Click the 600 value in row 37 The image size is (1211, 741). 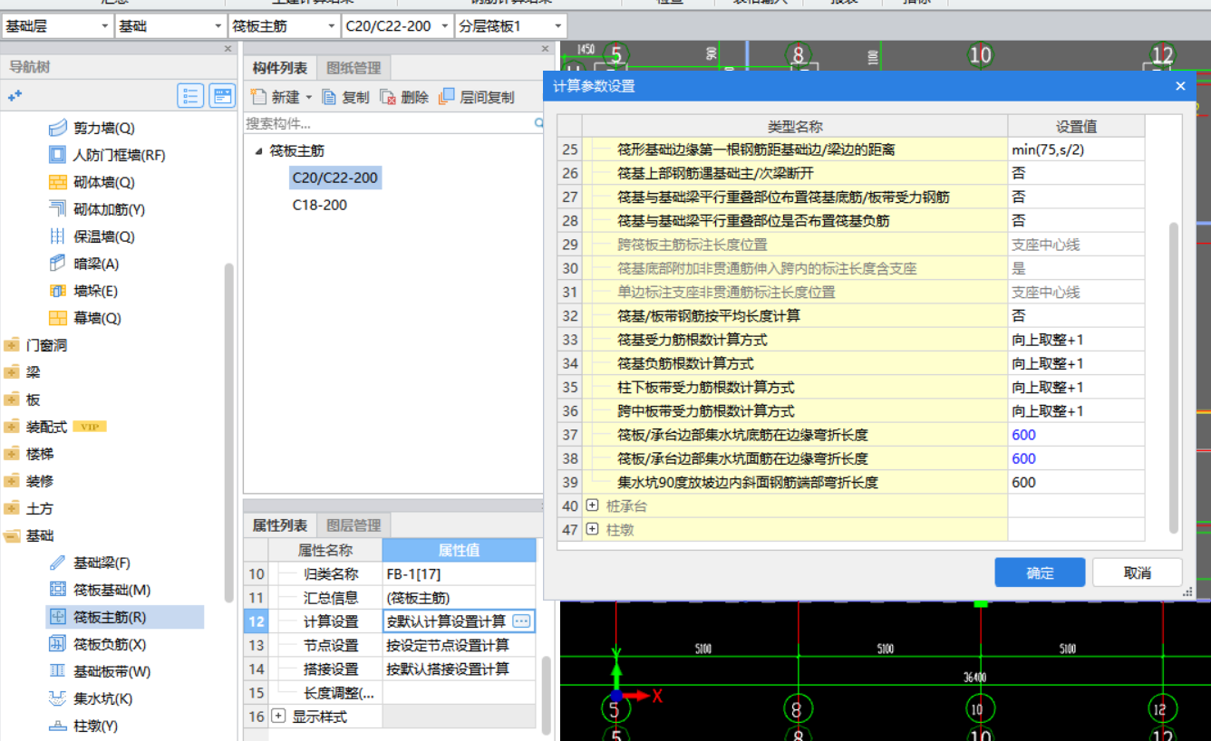click(x=1076, y=435)
